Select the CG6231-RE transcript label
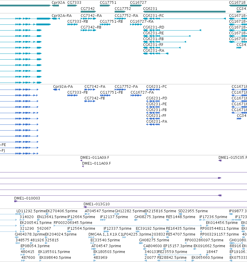 (154, 33)
